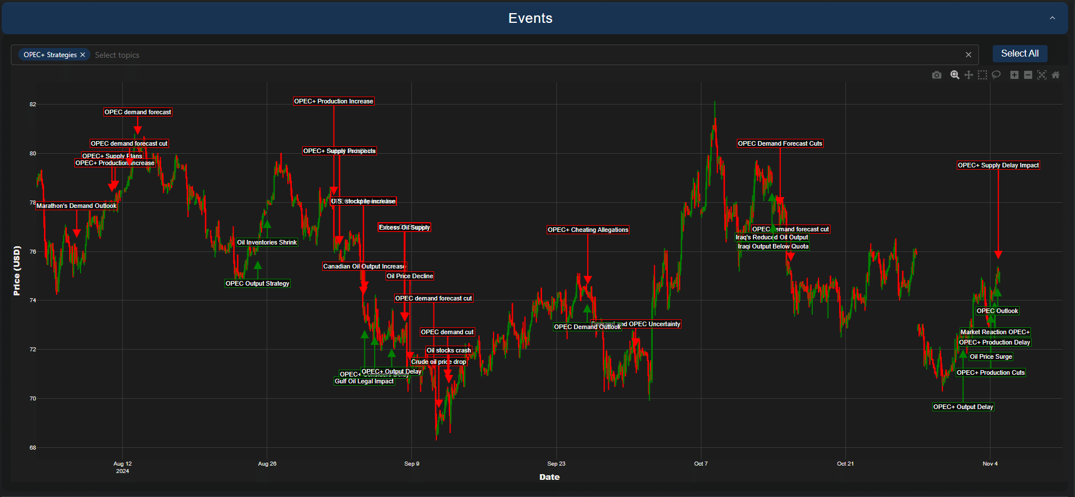This screenshot has height=497, width=1075.
Task: Click the Events panel header title
Action: [530, 18]
